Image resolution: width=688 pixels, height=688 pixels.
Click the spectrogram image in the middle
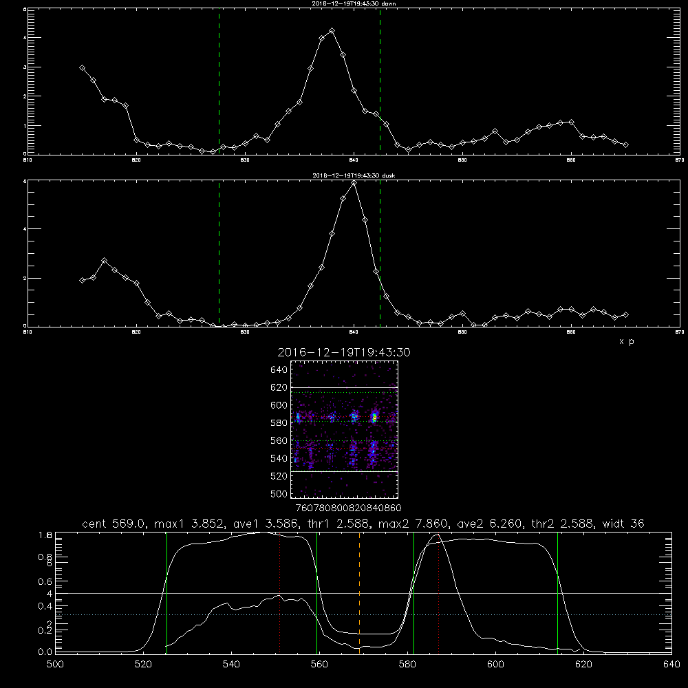pos(344,429)
